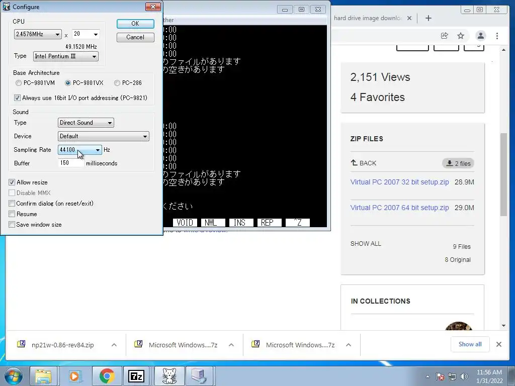Open the CPU base clock 2.4576MHz dropdown
The image size is (515, 386).
click(38, 34)
